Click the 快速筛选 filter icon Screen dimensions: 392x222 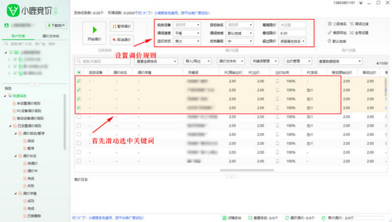(10, 96)
